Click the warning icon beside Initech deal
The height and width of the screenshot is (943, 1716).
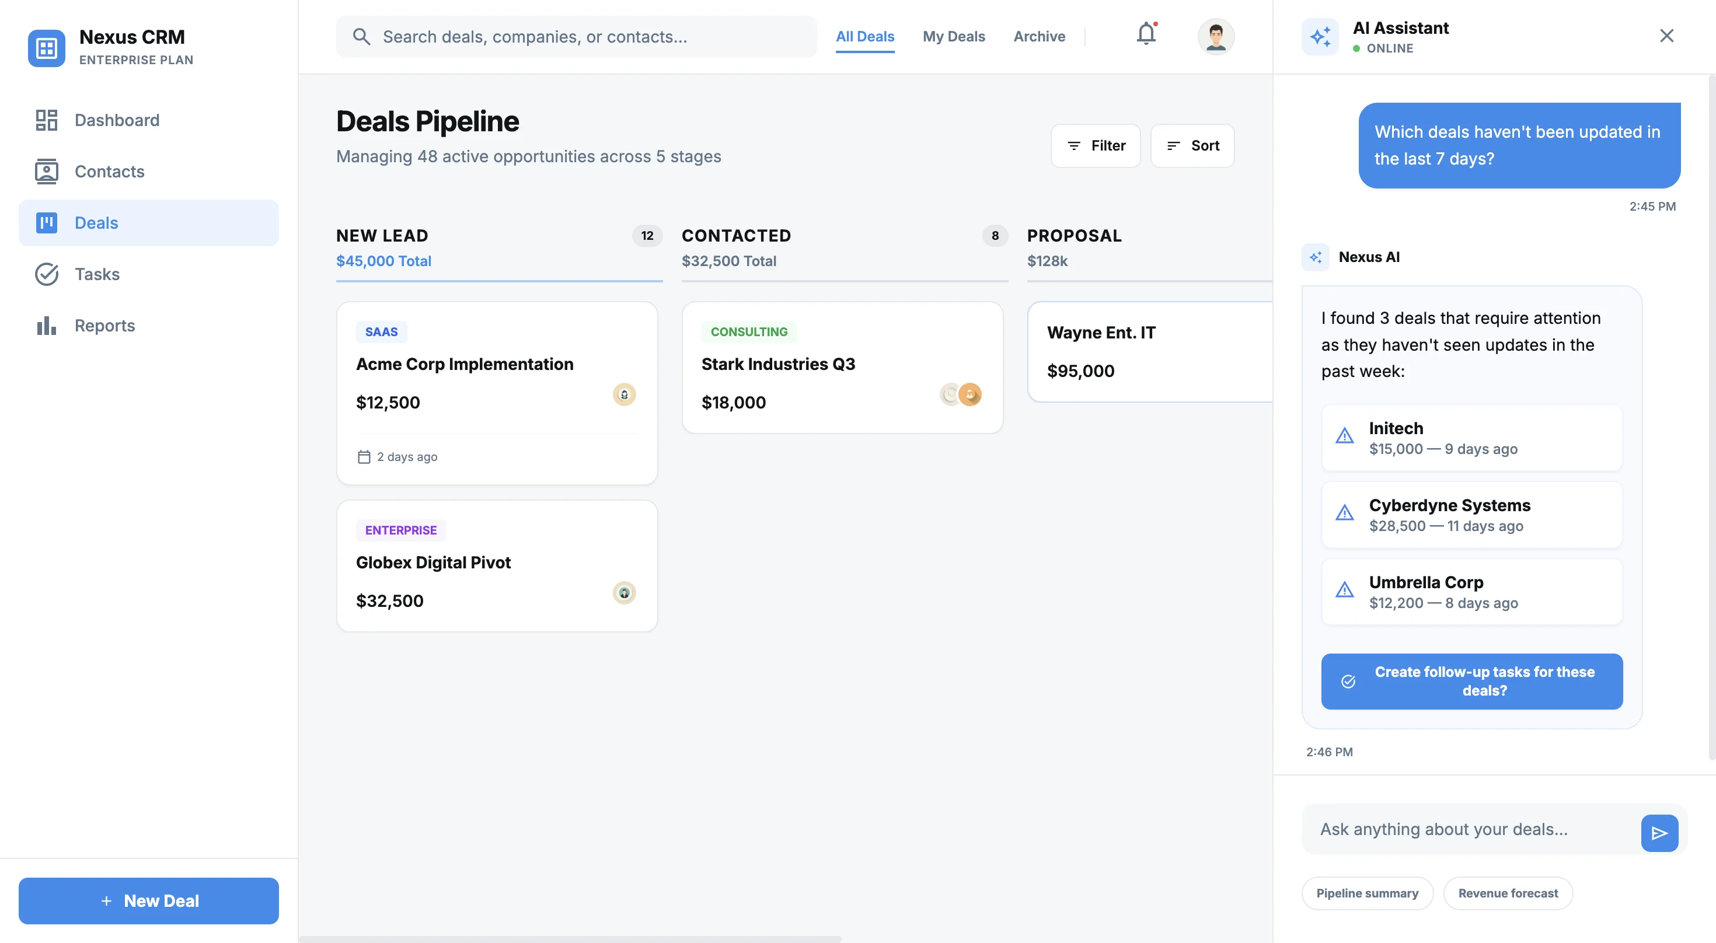pyautogui.click(x=1345, y=437)
